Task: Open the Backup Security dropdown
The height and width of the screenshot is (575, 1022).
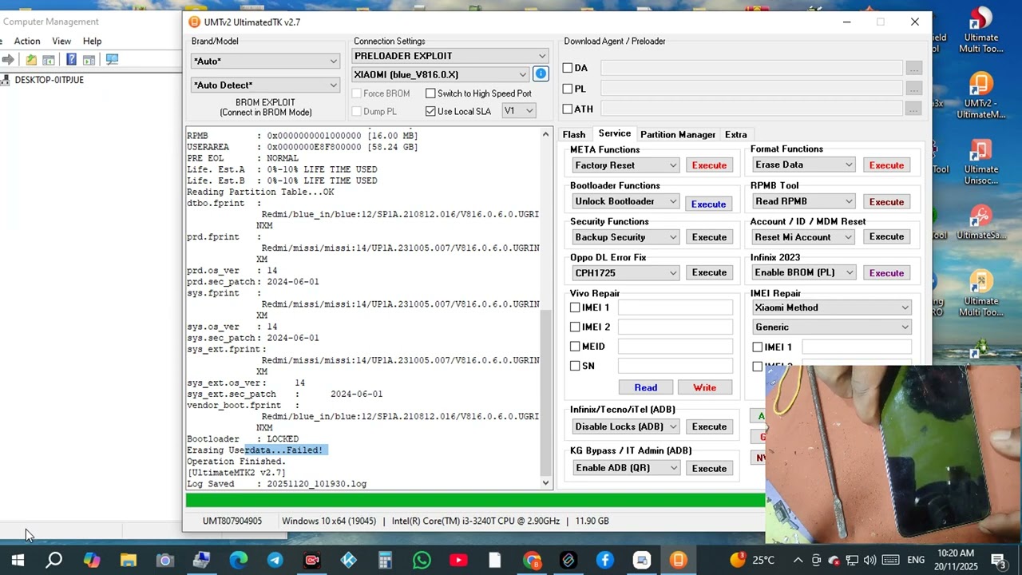Action: point(625,237)
